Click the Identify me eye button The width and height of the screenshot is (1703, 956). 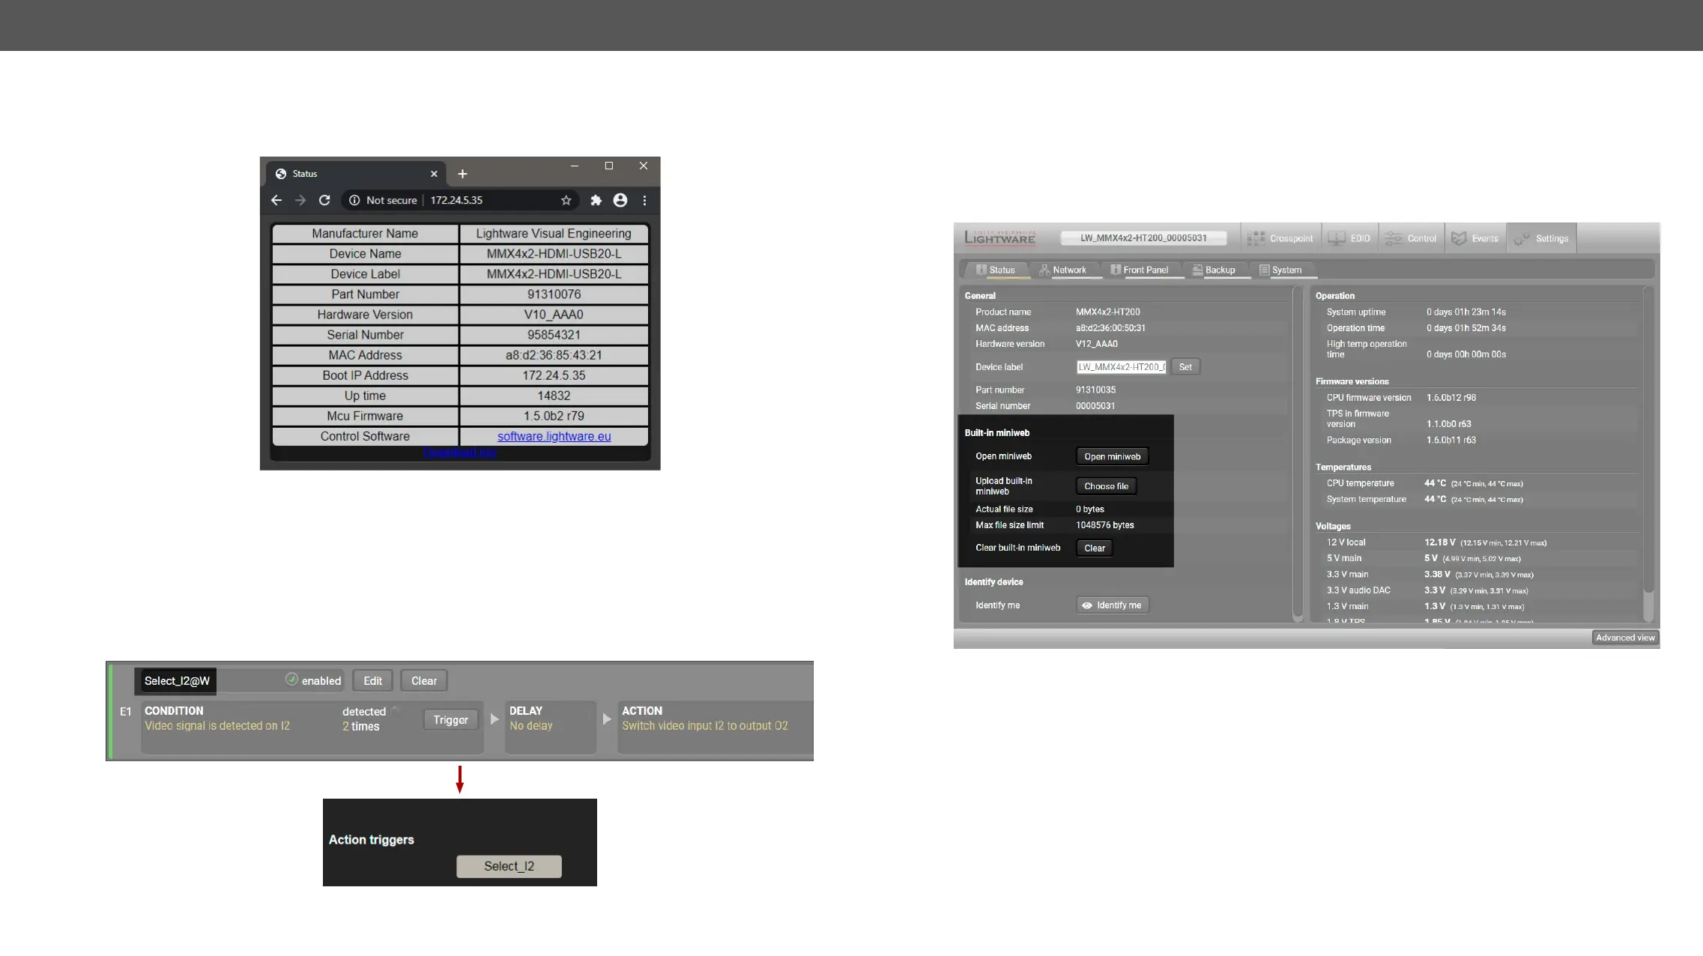coord(1112,605)
